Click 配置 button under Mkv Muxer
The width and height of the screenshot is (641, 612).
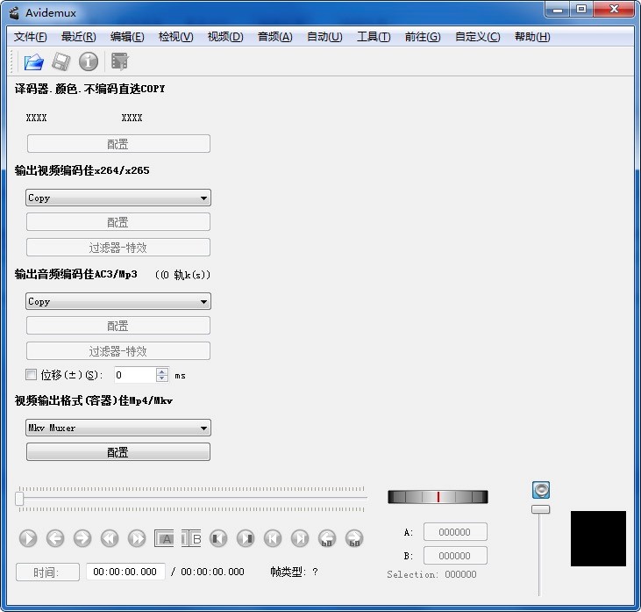click(x=118, y=452)
